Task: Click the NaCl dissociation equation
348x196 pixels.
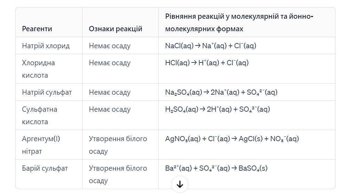Action: [x=211, y=46]
